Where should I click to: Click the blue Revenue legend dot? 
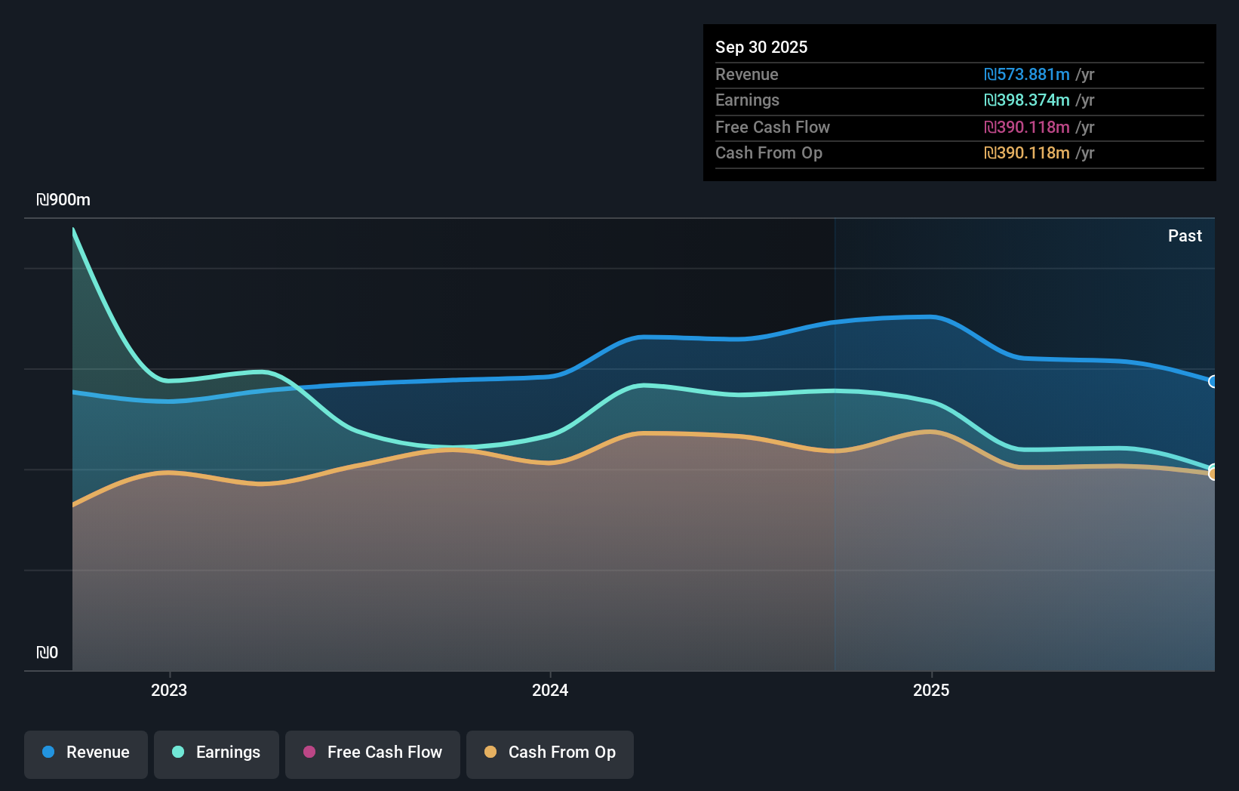click(47, 753)
